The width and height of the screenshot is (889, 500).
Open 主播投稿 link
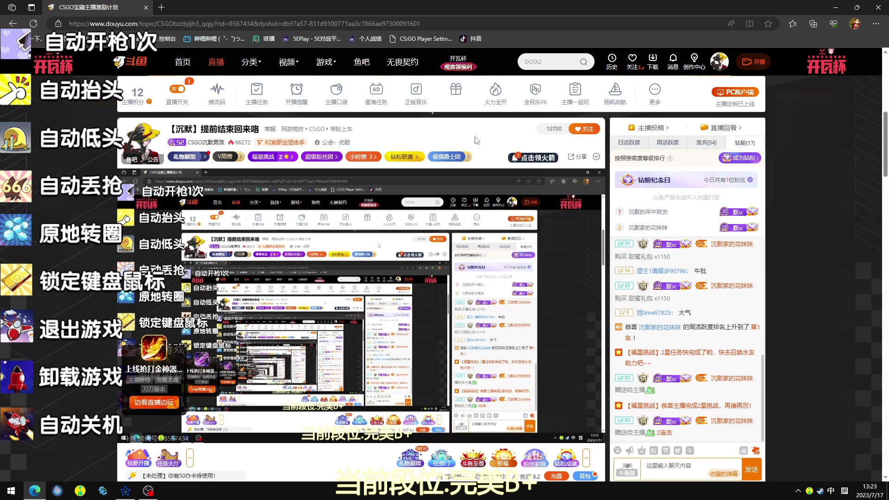tap(648, 127)
